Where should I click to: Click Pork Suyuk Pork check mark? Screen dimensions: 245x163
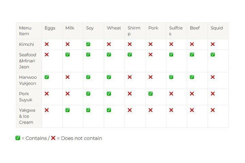click(x=151, y=93)
